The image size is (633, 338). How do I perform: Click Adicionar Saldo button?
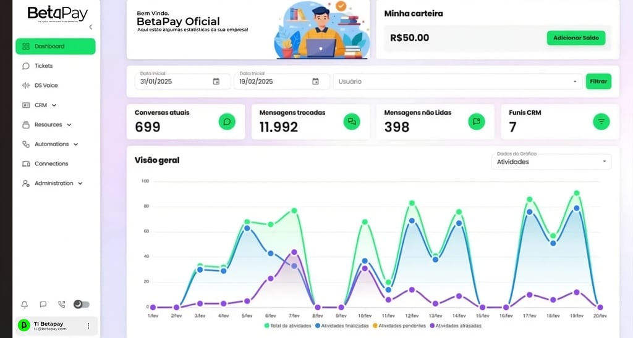[x=576, y=38]
